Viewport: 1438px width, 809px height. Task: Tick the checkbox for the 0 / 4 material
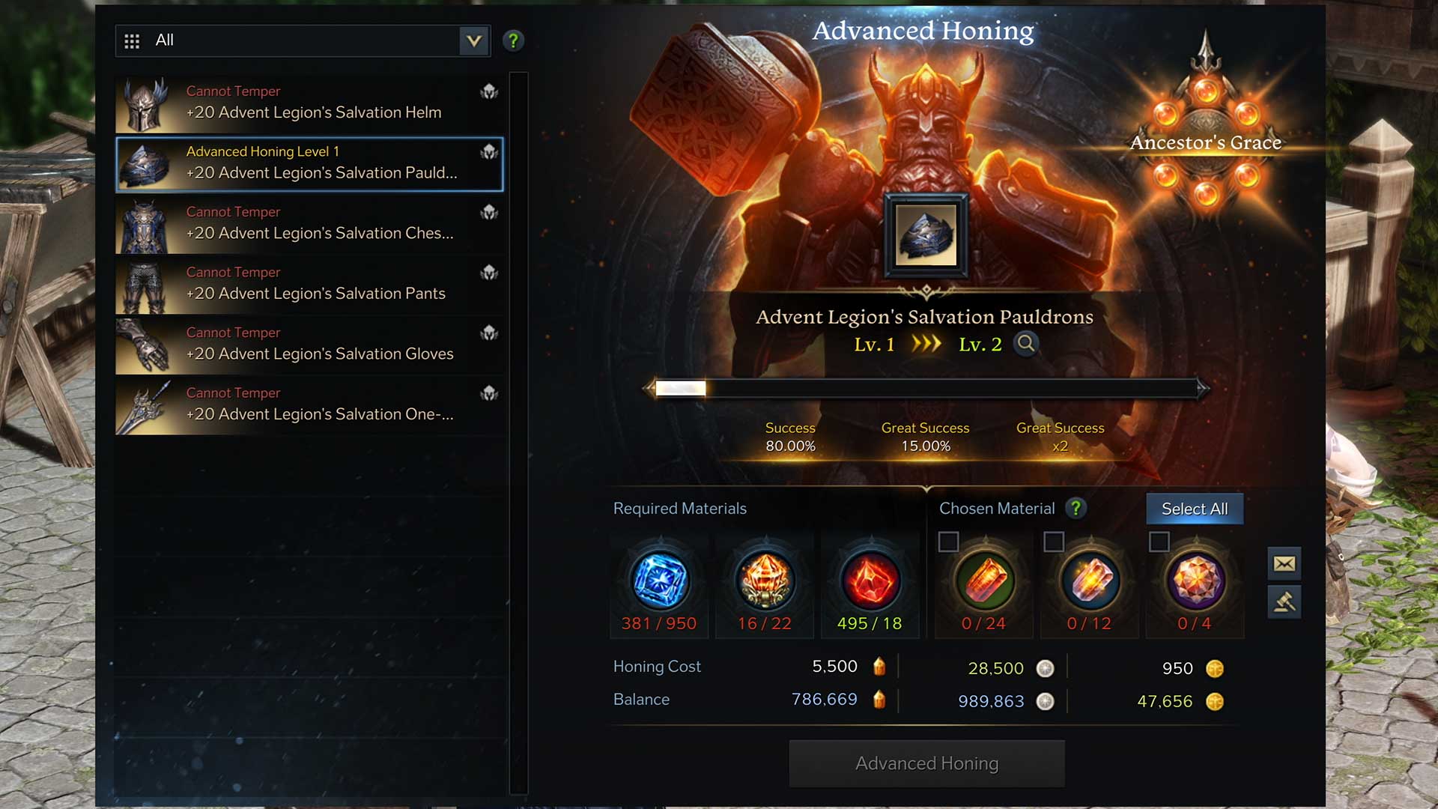[1159, 542]
